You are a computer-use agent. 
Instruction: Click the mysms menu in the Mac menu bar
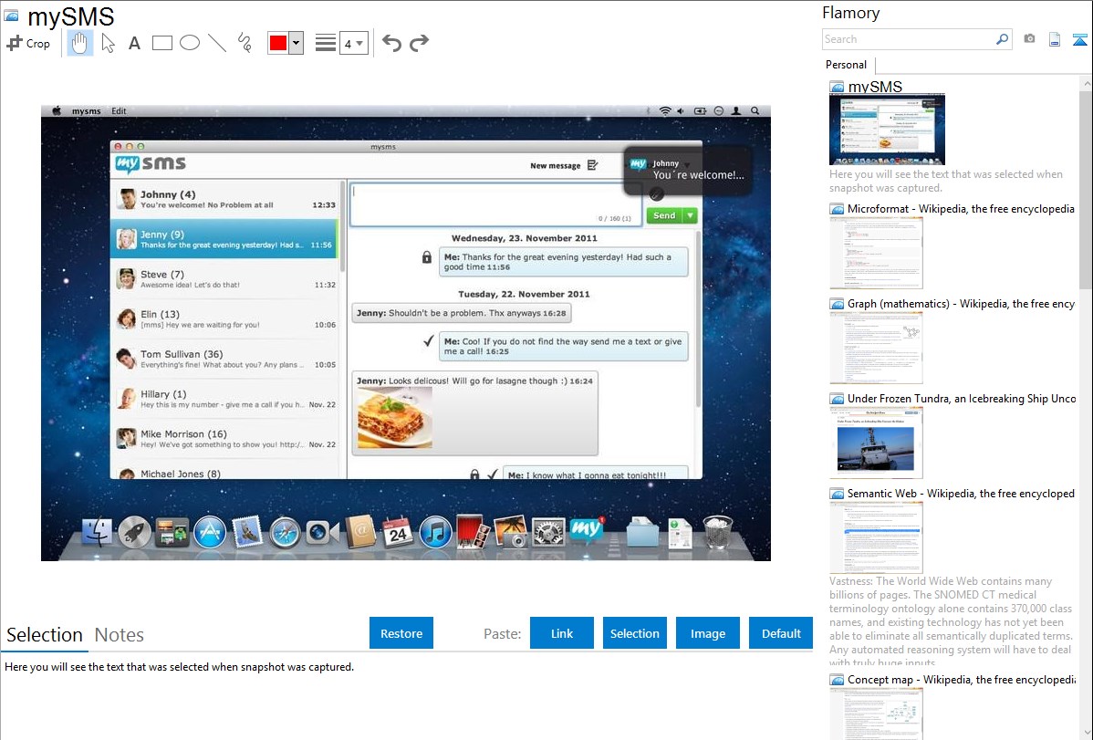87,111
